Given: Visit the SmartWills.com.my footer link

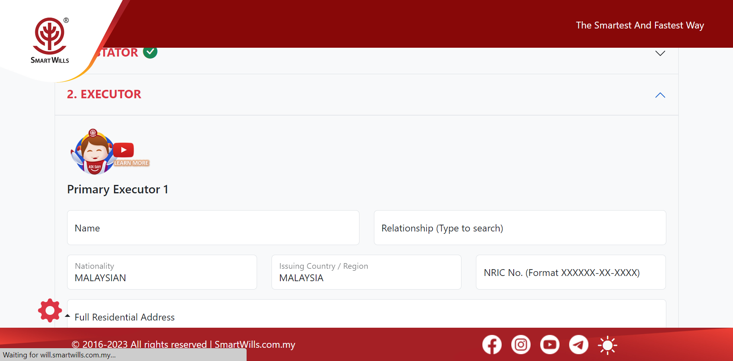Looking at the screenshot, I should tap(255, 344).
